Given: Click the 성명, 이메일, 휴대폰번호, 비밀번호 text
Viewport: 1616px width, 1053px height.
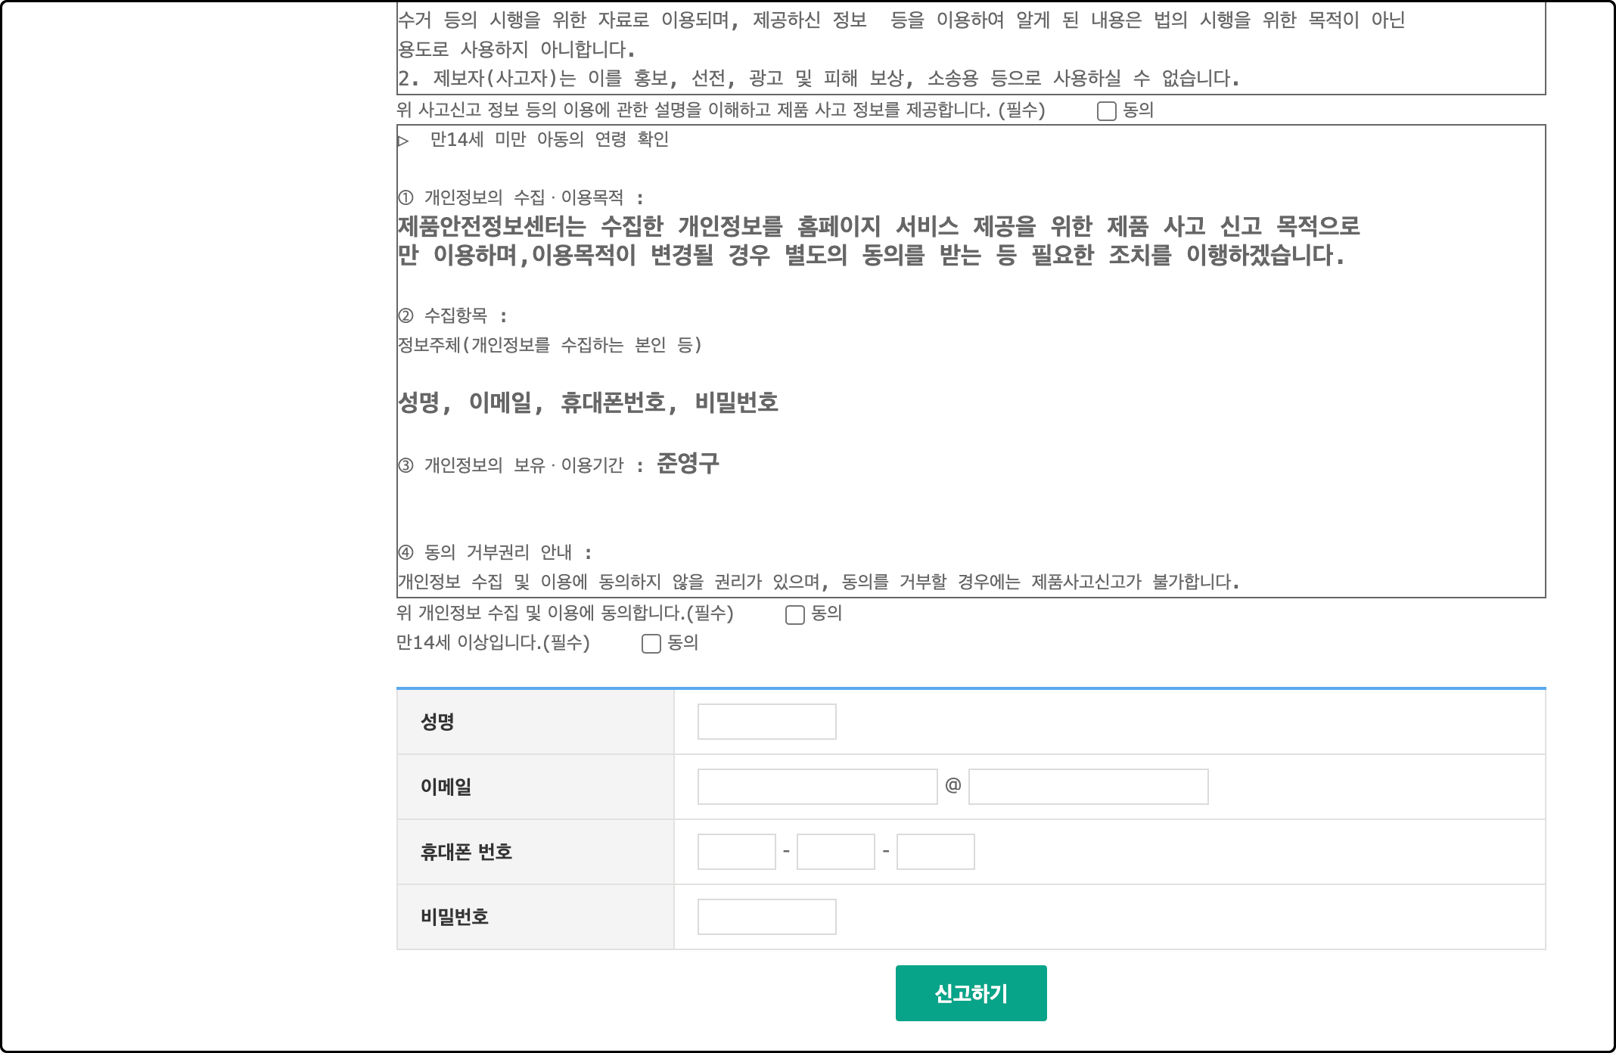Looking at the screenshot, I should point(589,402).
